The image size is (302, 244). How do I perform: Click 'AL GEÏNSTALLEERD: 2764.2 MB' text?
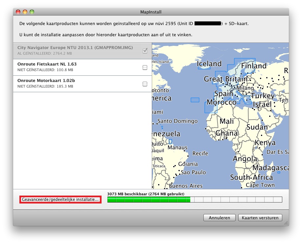(x=44, y=53)
